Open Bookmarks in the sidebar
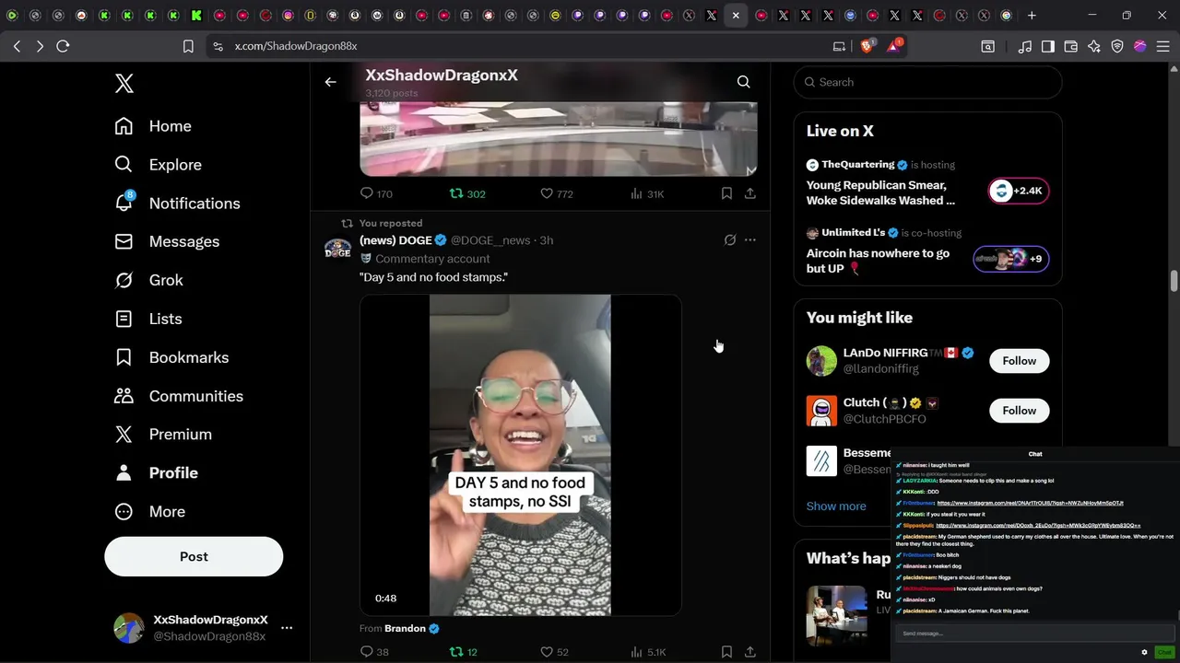 click(171, 357)
